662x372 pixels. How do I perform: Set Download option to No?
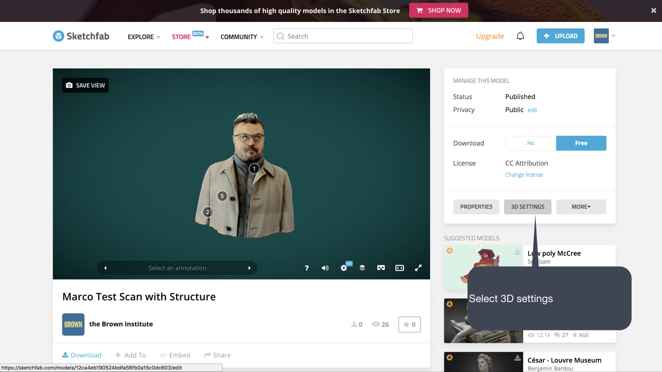click(530, 143)
